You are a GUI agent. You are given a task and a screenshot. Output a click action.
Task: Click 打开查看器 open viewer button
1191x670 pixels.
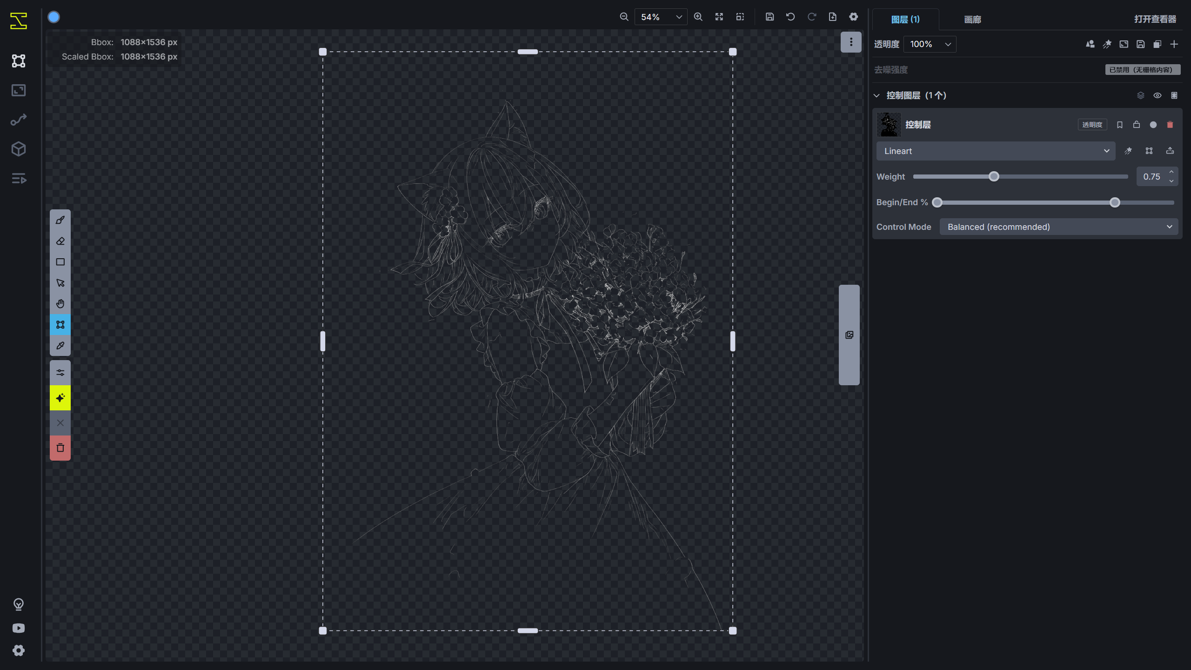(x=1155, y=19)
